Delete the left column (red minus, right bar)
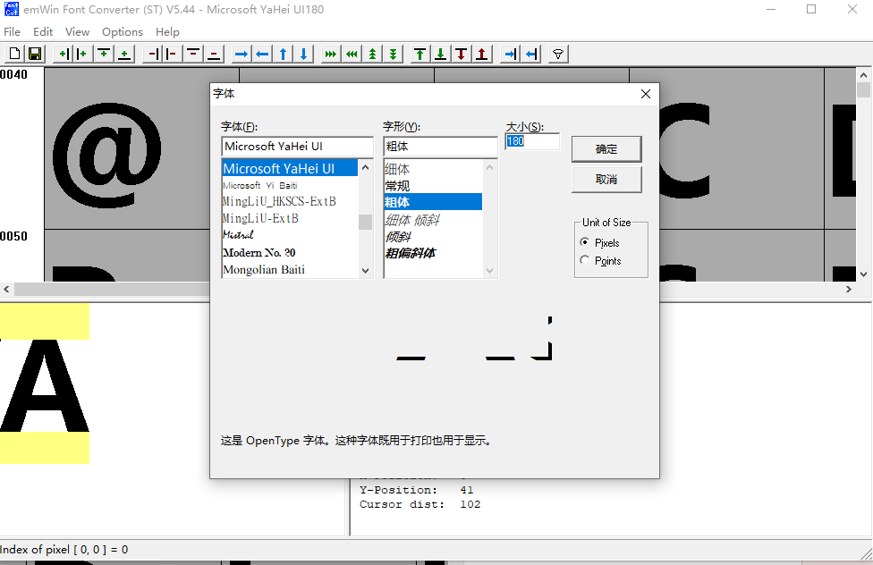 [x=152, y=54]
